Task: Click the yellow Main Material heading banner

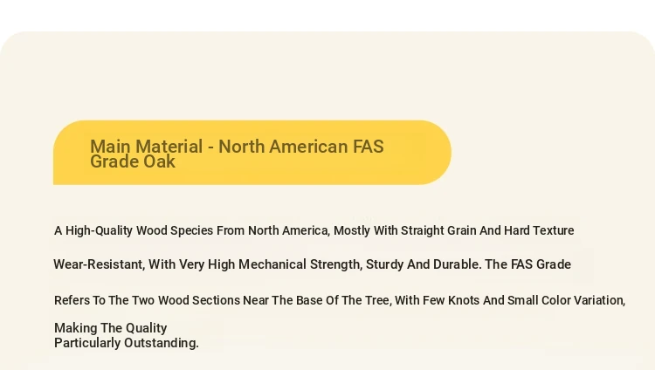Action: pos(252,153)
